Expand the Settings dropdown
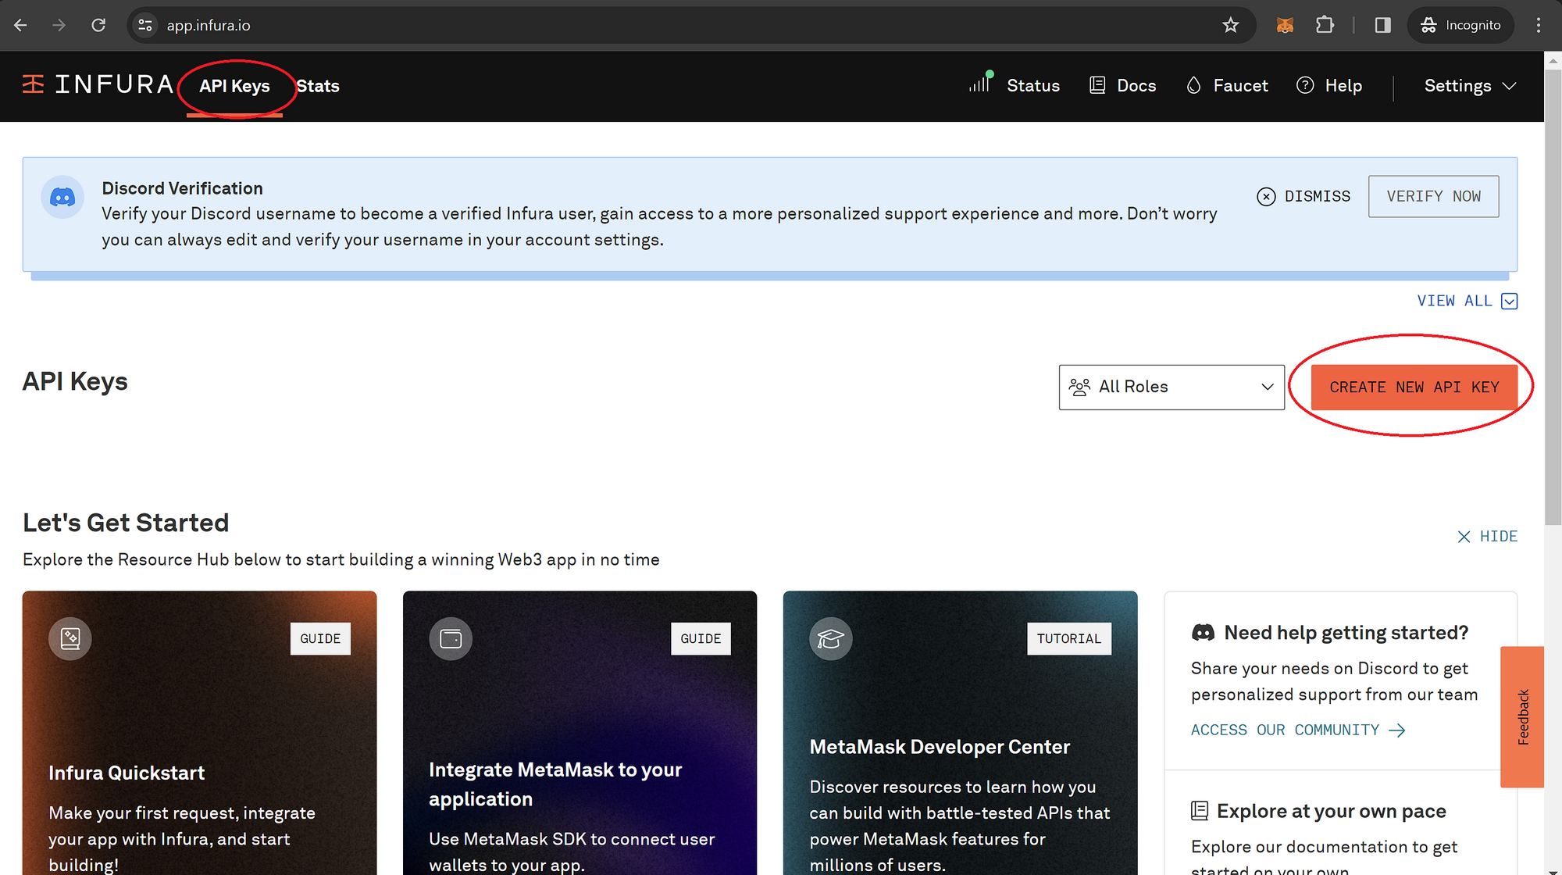Screen dimensions: 1562x875 click(1469, 86)
